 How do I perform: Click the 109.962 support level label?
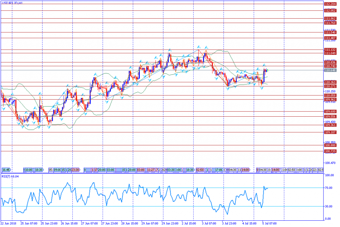[330, 99]
